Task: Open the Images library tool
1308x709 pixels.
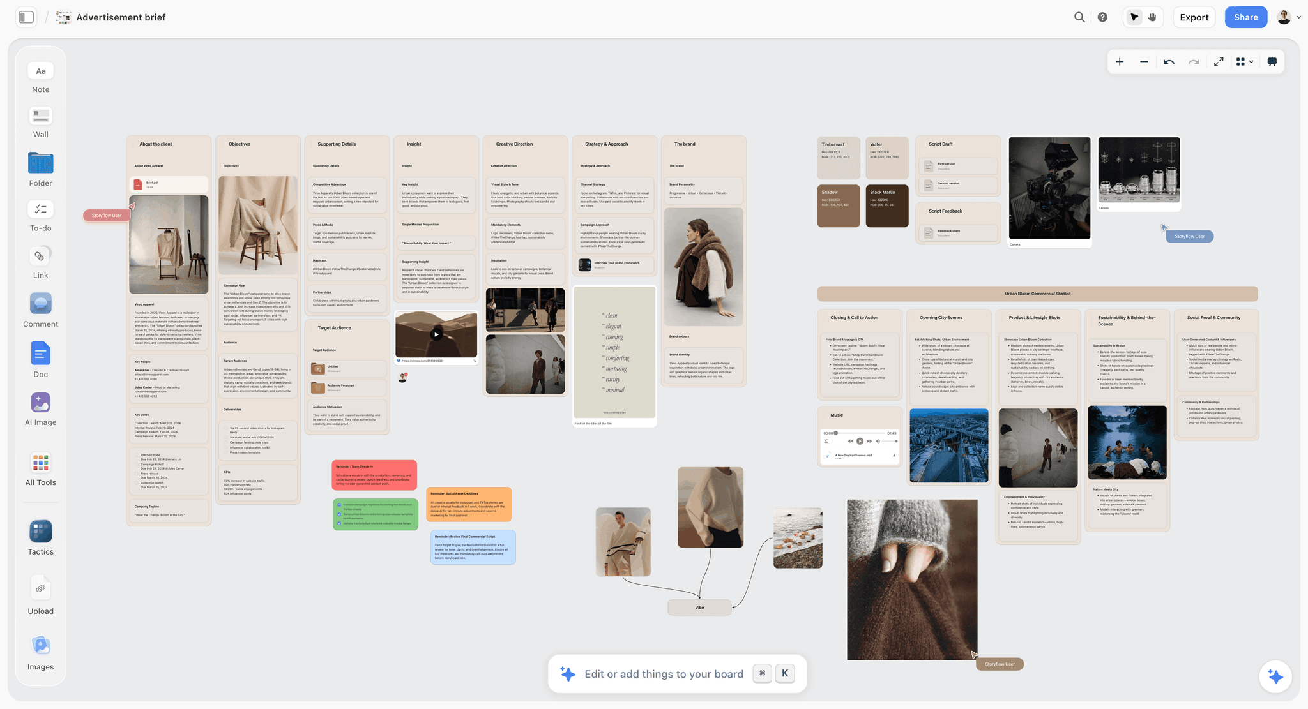Action: click(x=40, y=653)
